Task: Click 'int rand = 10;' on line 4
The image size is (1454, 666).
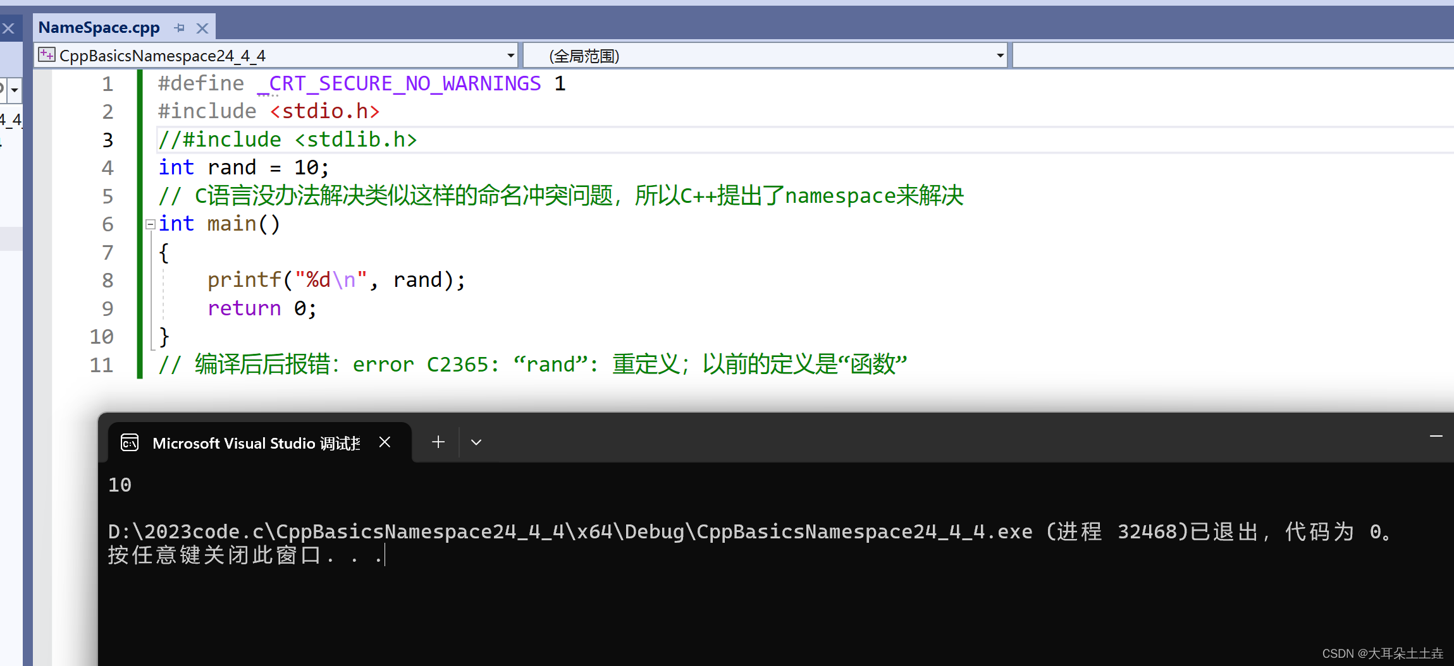Action: (x=244, y=167)
